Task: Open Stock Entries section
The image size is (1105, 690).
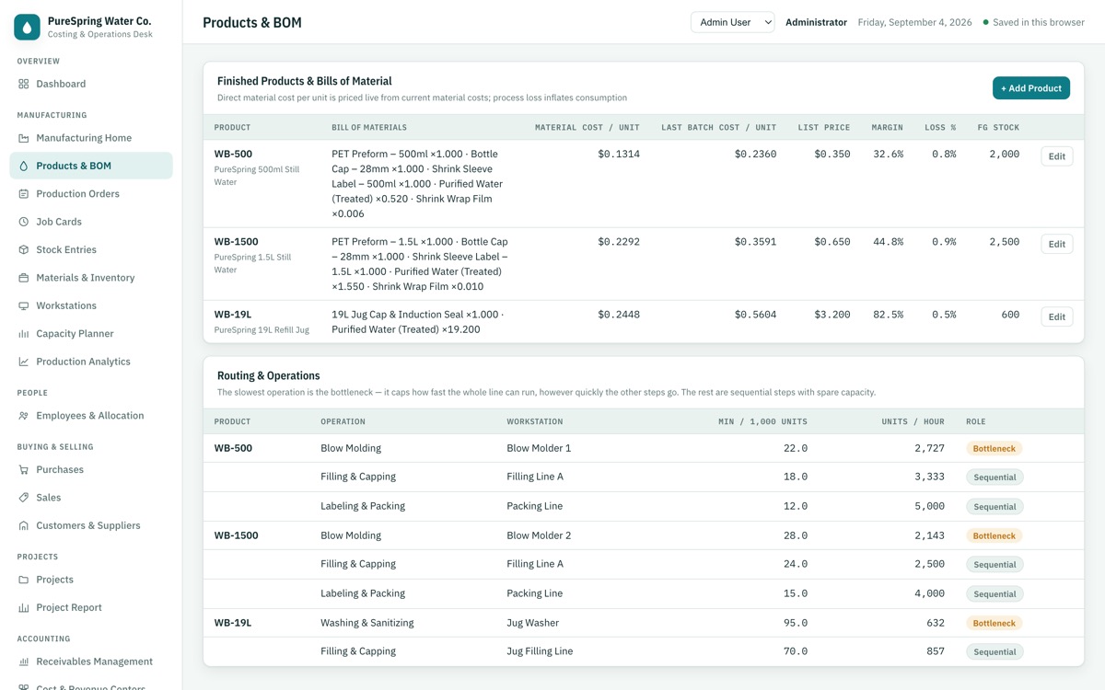Action: (x=91, y=249)
